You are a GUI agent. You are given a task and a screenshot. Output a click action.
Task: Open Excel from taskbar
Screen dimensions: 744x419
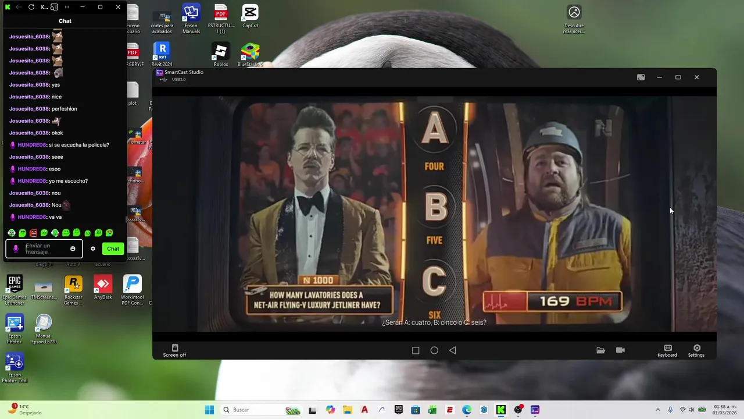(432, 410)
